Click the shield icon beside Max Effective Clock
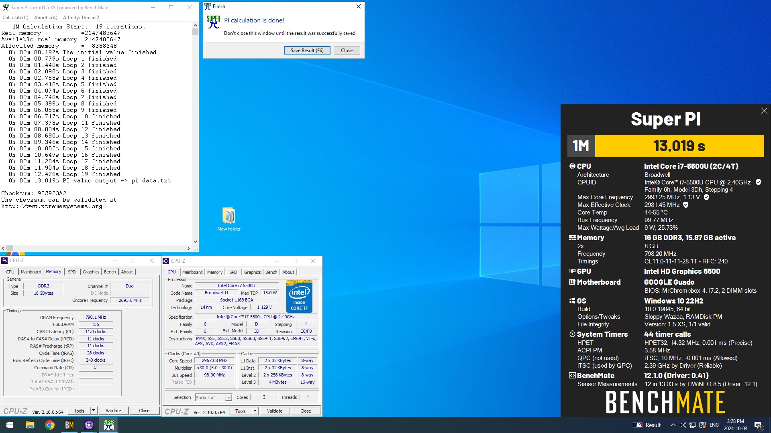This screenshot has width=771, height=433. pyautogui.click(x=686, y=204)
